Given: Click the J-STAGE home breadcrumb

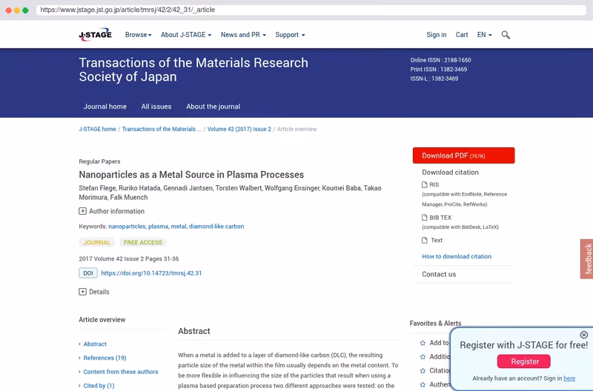Looking at the screenshot, I should [x=97, y=129].
